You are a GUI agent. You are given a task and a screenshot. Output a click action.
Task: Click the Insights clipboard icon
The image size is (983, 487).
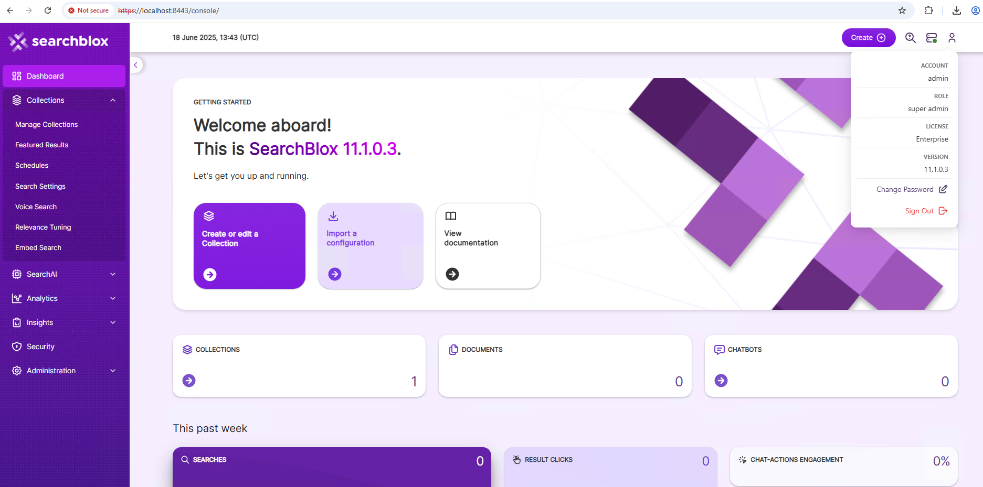pyautogui.click(x=17, y=322)
